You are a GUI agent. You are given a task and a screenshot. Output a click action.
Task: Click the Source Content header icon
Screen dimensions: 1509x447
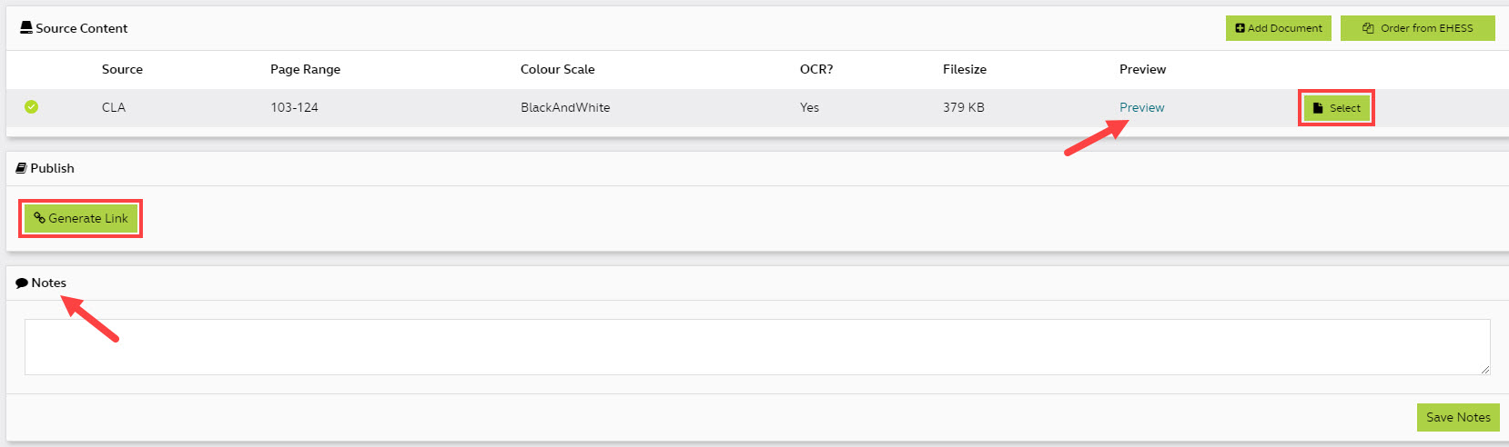[x=26, y=28]
